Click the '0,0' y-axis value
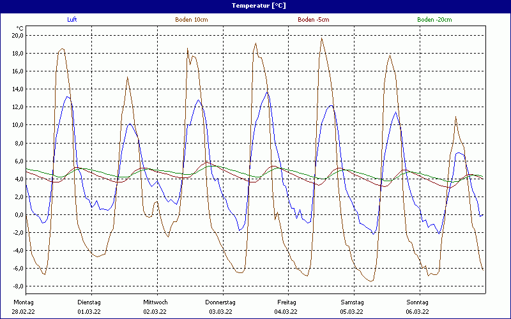Screen dimensions: 511x319 (19, 215)
